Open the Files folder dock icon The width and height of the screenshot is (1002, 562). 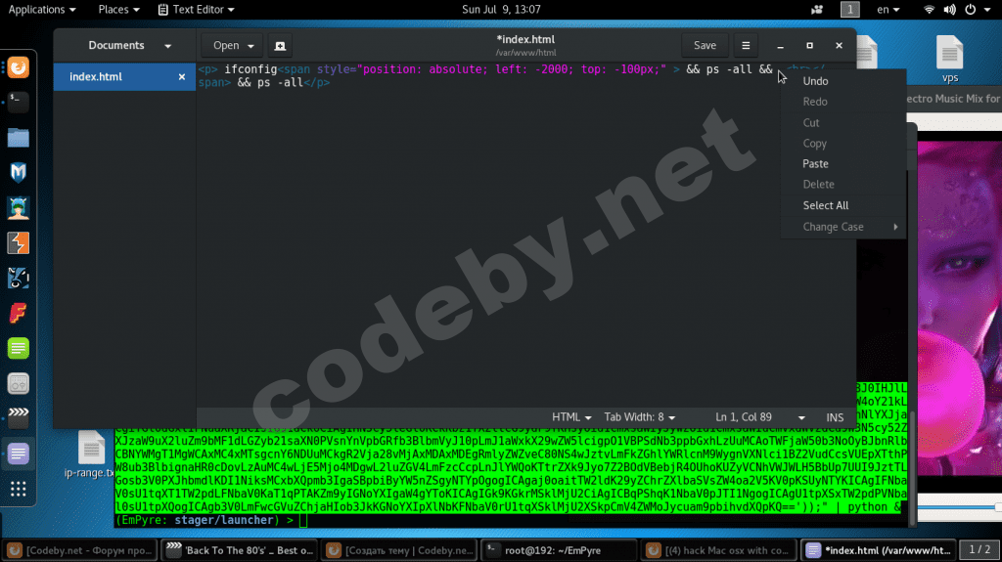18,137
